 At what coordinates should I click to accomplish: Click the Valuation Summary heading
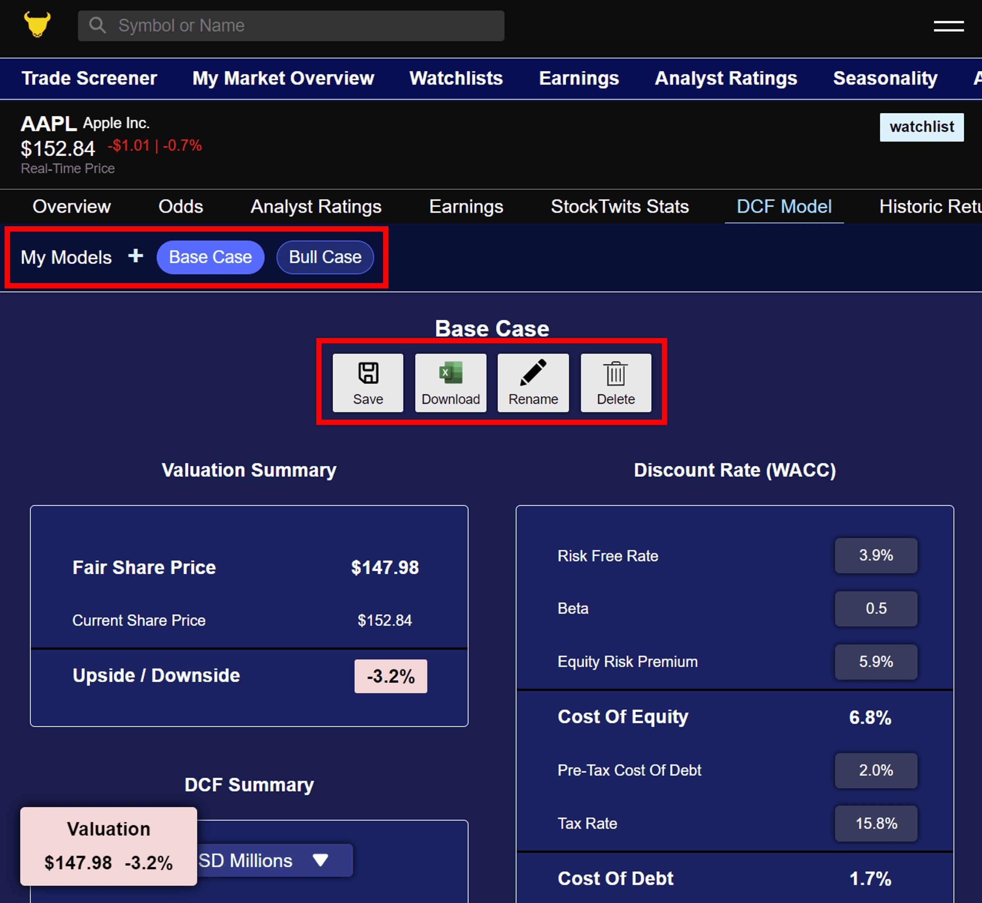pos(249,470)
